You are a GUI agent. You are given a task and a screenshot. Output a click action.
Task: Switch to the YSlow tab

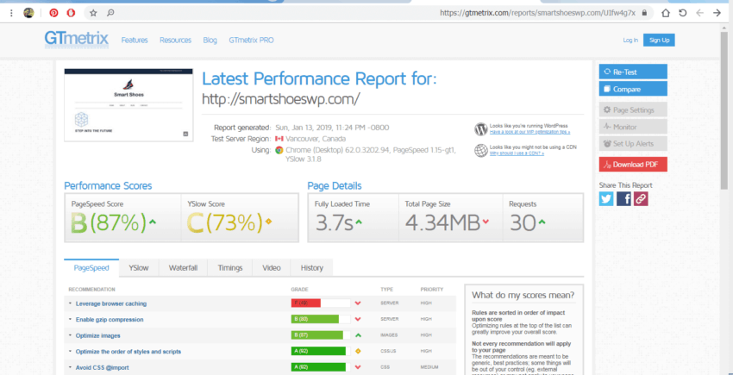(139, 268)
